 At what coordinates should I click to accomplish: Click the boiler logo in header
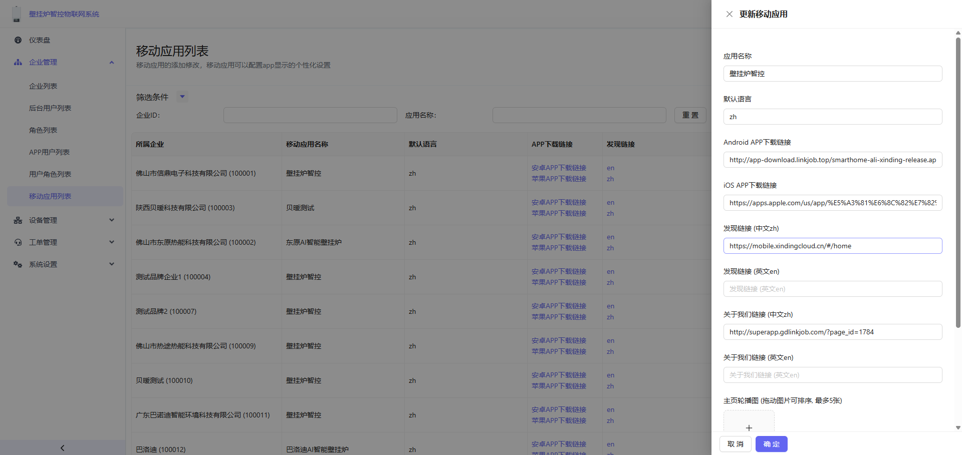coord(17,14)
